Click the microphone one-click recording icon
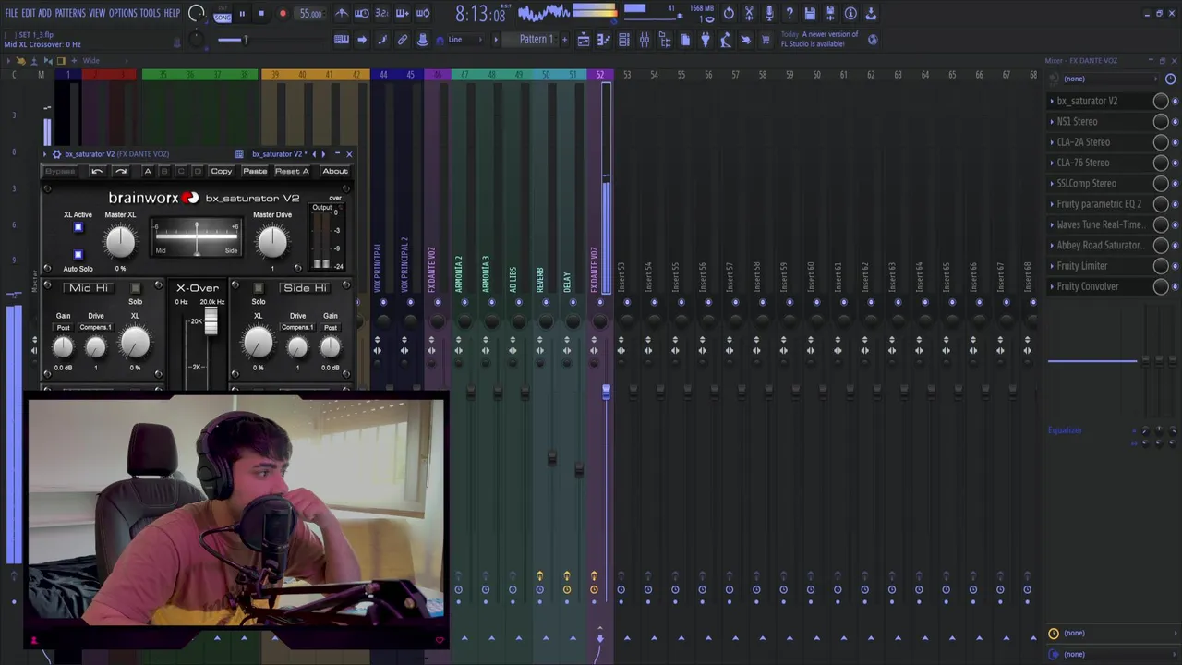 click(769, 14)
